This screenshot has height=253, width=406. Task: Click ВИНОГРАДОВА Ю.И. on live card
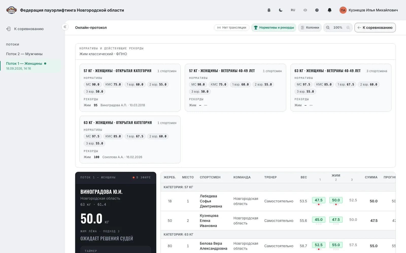101,192
